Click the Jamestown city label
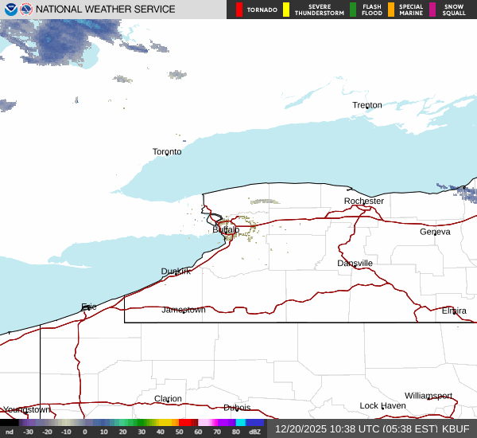Viewport: 477px width, 438px height. tap(184, 310)
